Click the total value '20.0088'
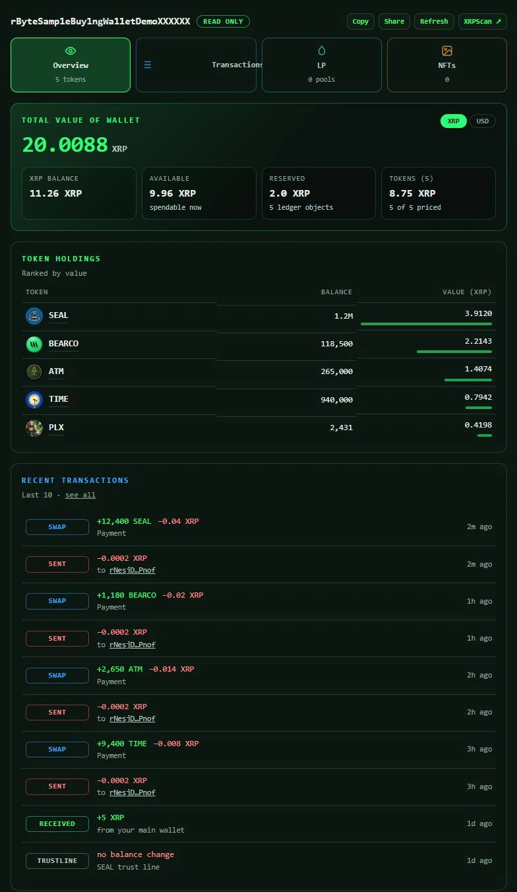This screenshot has width=517, height=892. point(65,144)
